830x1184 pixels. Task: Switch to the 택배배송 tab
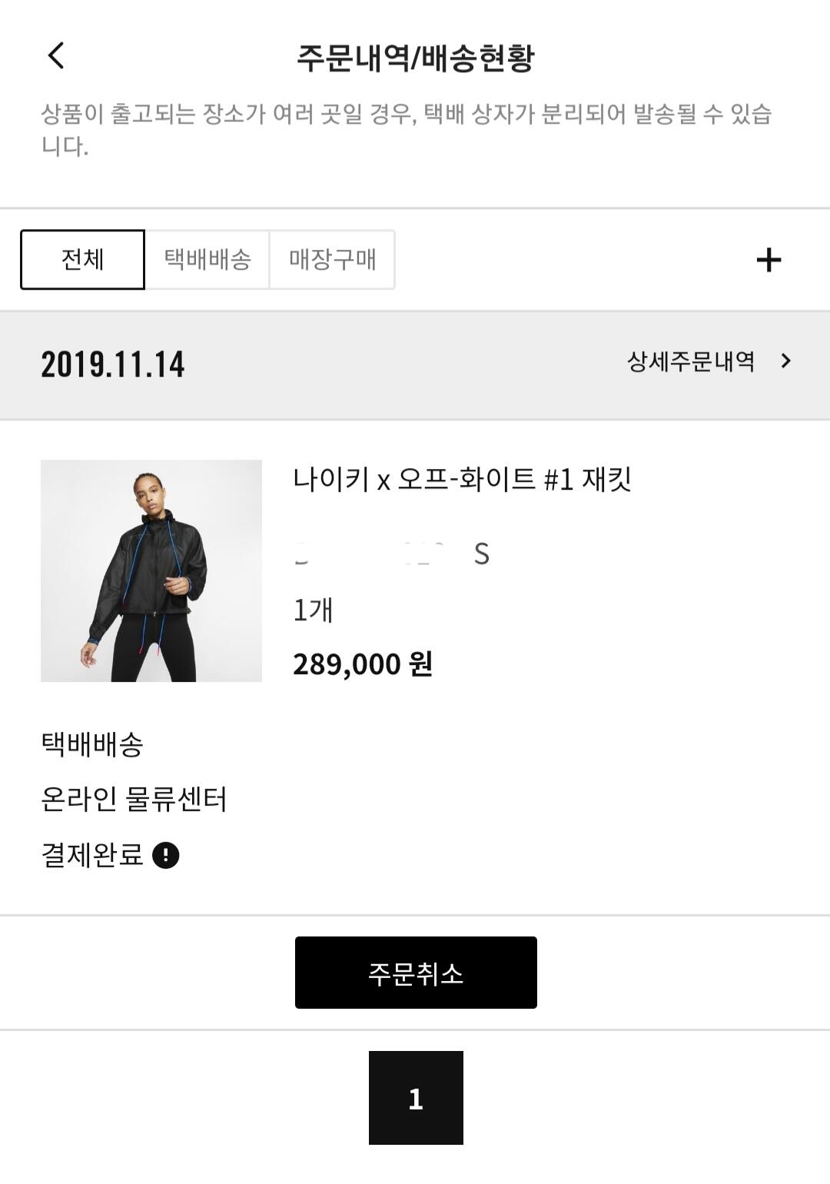click(x=207, y=260)
